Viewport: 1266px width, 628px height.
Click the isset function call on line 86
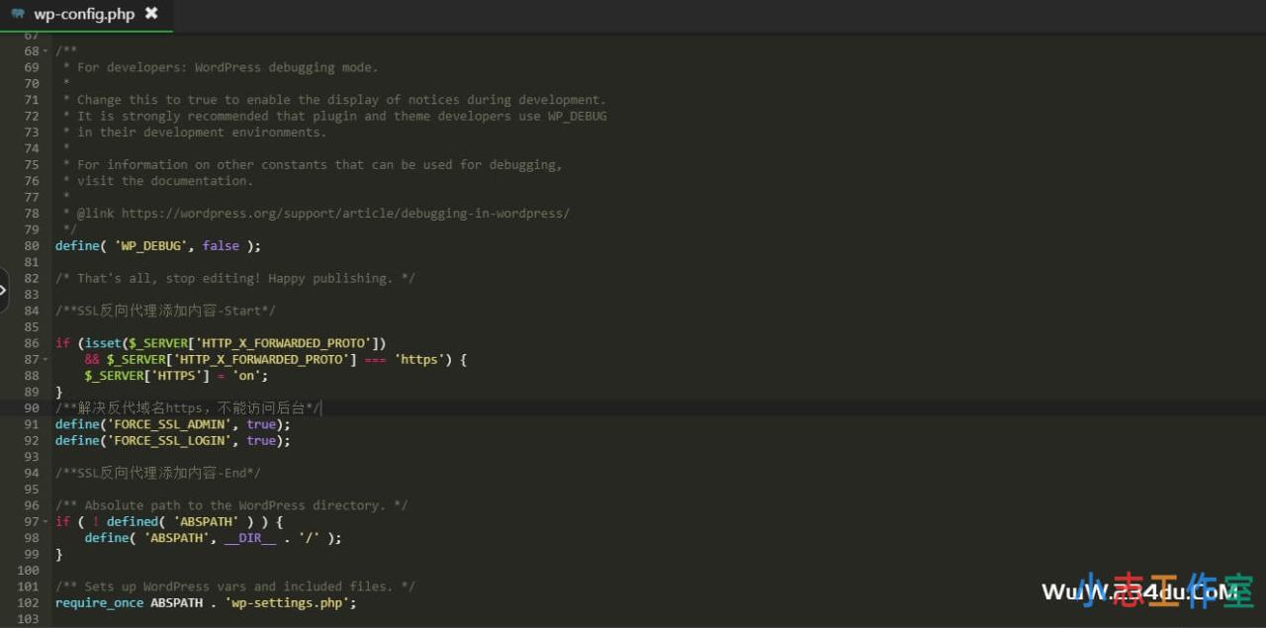[102, 343]
